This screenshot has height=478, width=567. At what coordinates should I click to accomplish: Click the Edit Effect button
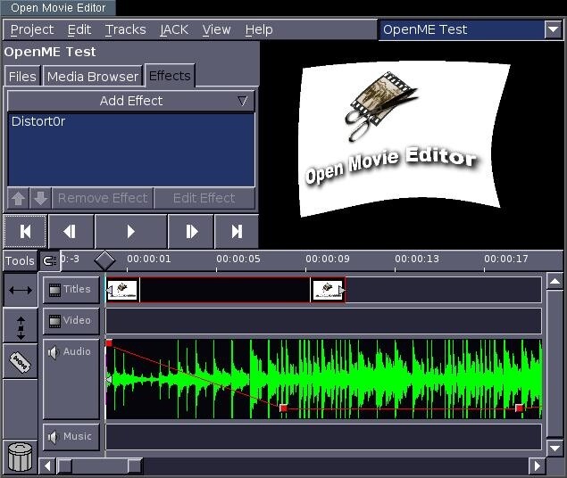[204, 198]
